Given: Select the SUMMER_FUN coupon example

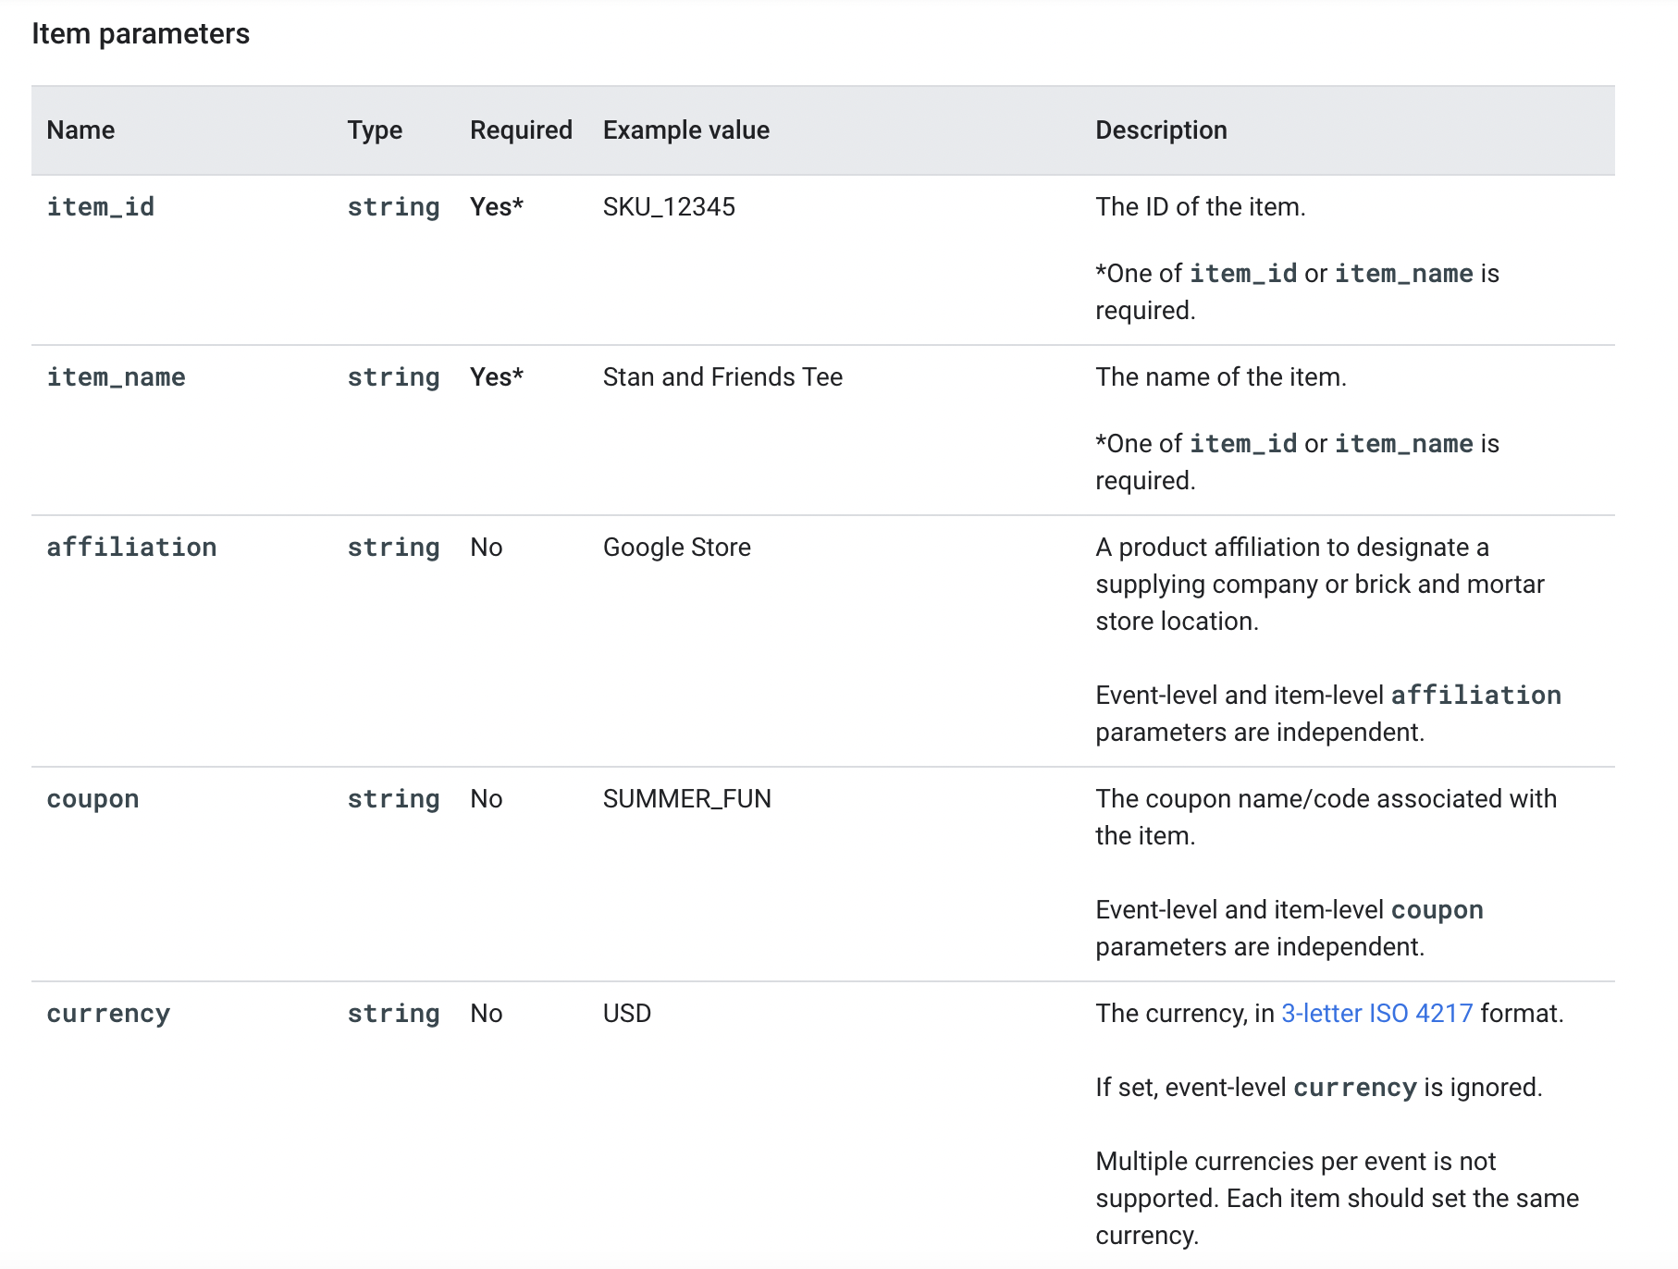Looking at the screenshot, I should pyautogui.click(x=687, y=798).
